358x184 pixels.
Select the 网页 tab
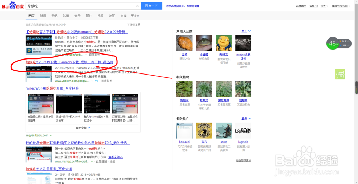coord(32,16)
